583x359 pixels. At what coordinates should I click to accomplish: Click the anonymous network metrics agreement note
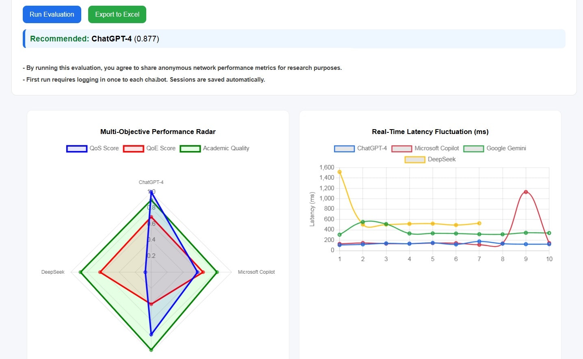pos(182,68)
